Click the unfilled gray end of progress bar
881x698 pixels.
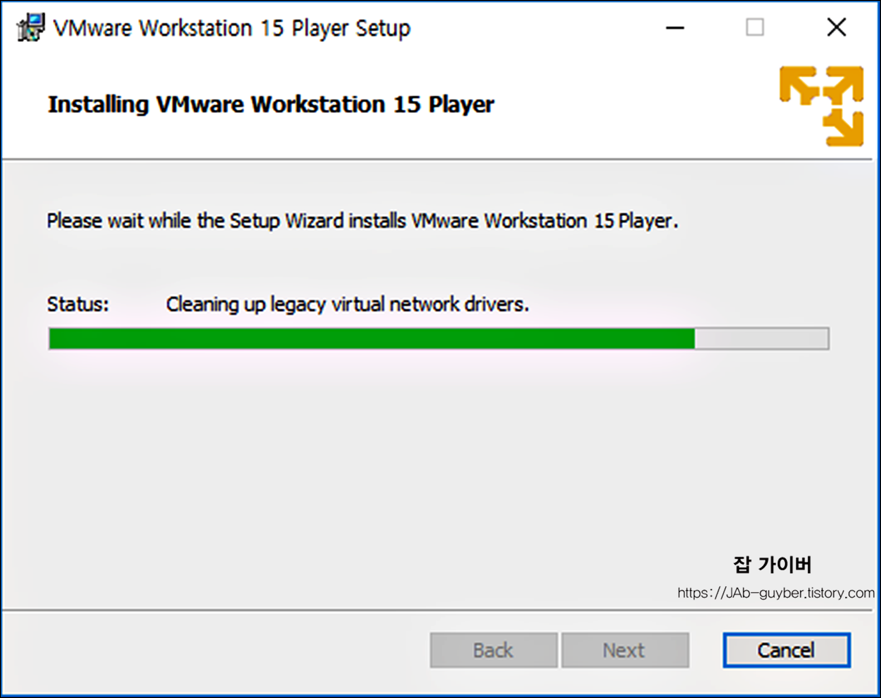coord(762,339)
